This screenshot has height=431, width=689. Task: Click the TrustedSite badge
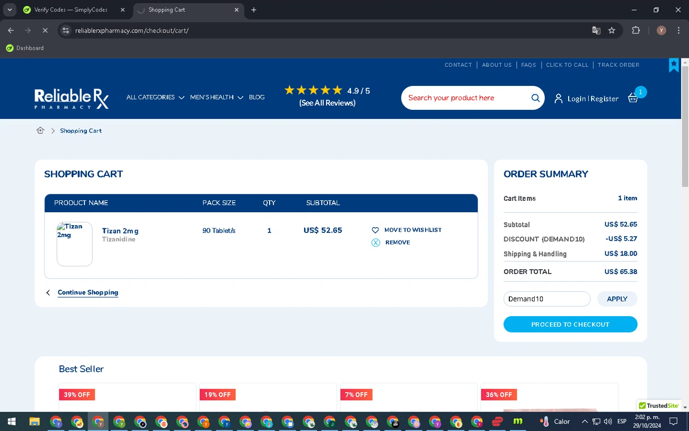659,406
